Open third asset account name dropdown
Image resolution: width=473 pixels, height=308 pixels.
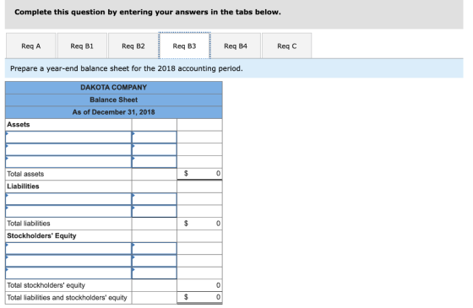coord(68,162)
